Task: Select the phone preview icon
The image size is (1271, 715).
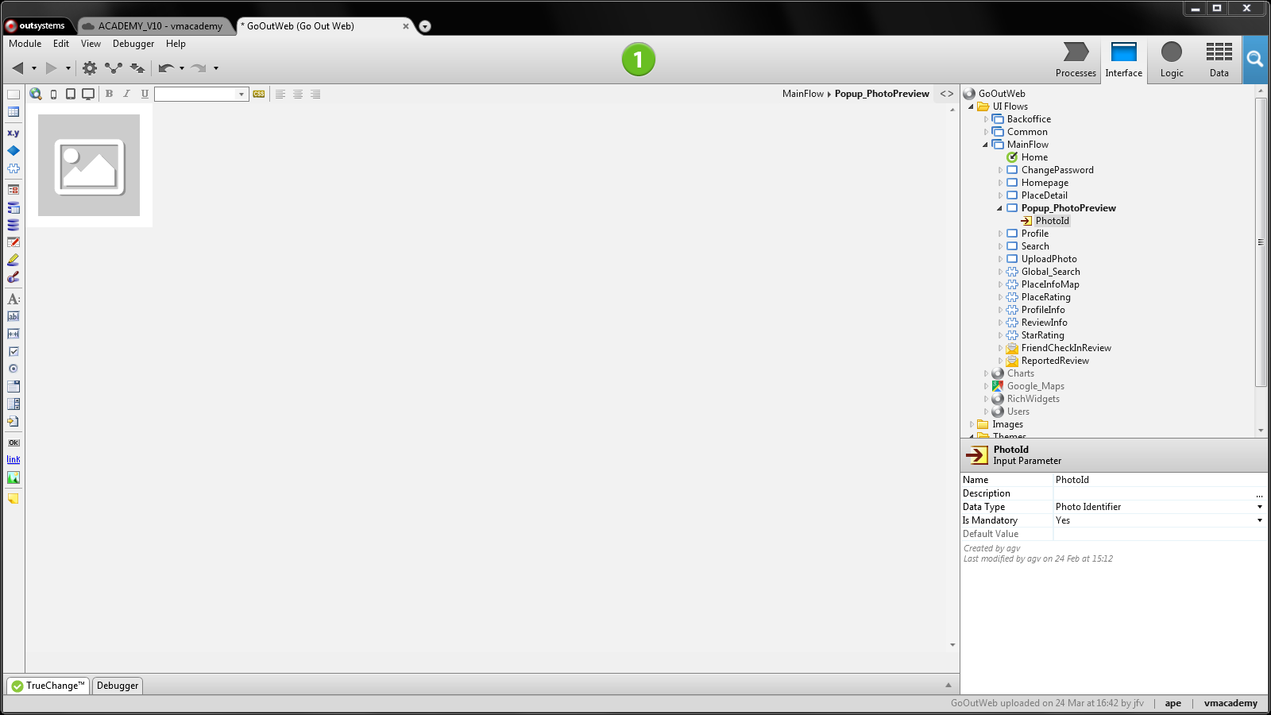Action: [53, 94]
